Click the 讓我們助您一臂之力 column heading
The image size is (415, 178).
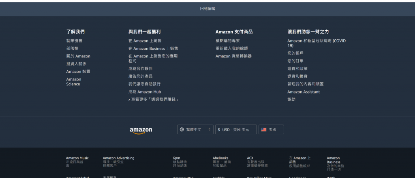pyautogui.click(x=308, y=32)
